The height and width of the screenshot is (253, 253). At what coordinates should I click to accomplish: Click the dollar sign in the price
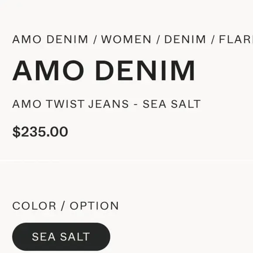pyautogui.click(x=17, y=132)
